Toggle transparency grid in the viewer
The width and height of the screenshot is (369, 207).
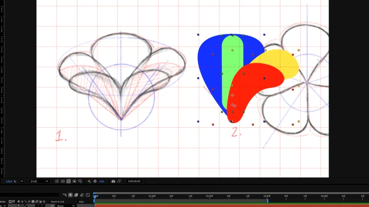(x=63, y=181)
